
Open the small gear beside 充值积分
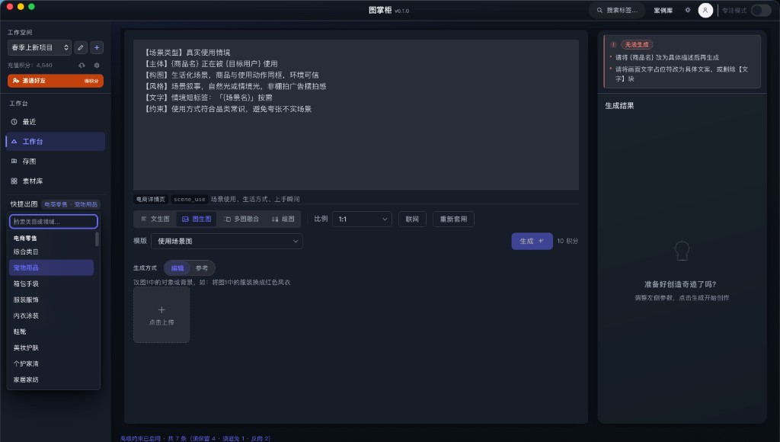(97, 66)
